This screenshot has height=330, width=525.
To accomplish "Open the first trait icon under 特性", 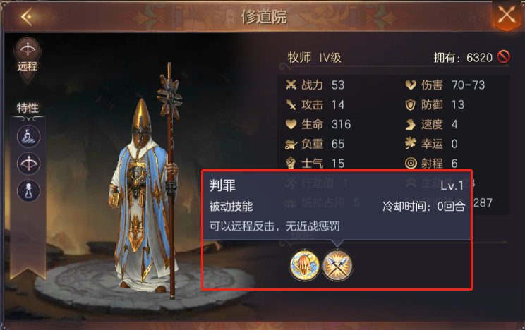I will coord(28,136).
